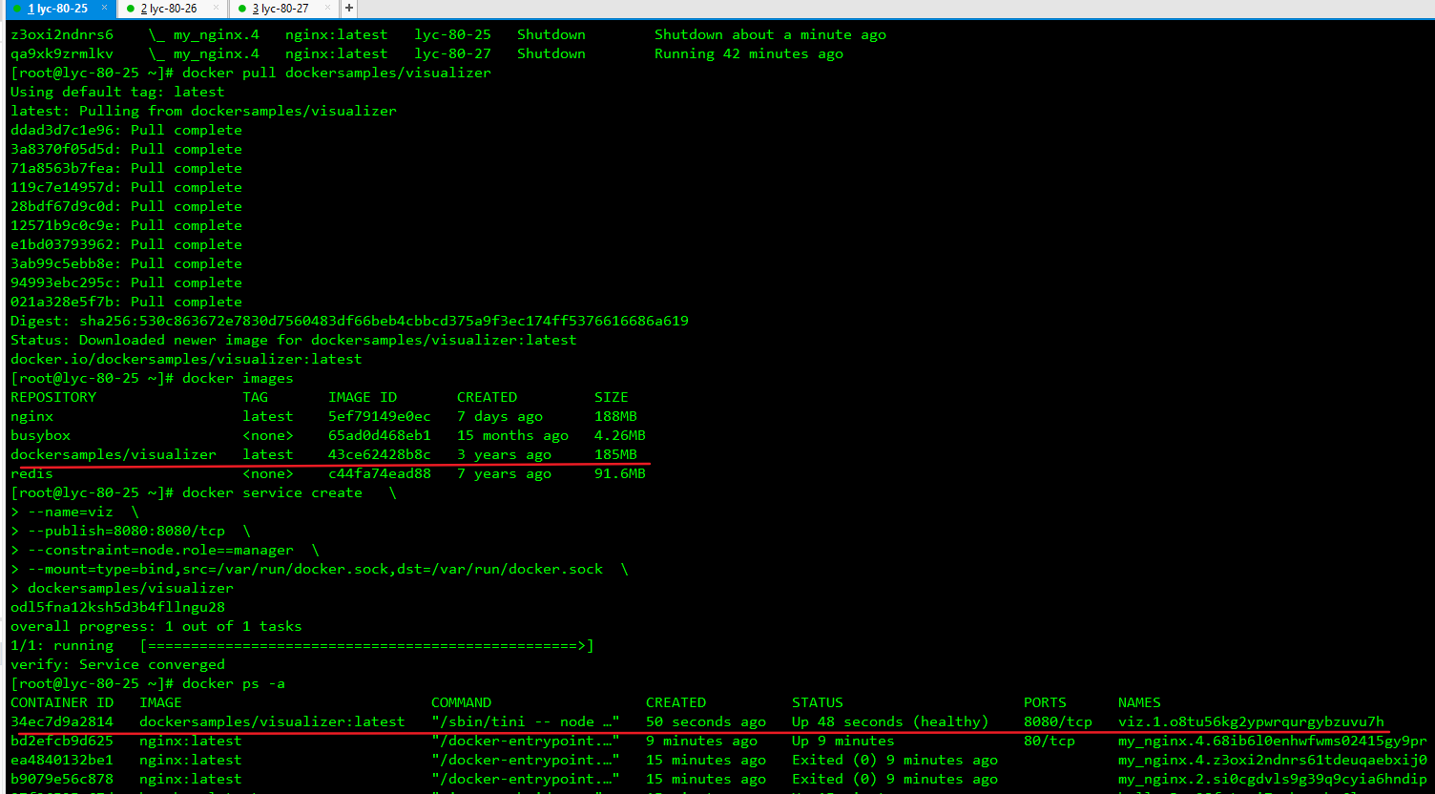Screen dimensions: 1435x794
Task: Click layer ID 12571b9c0c9e
Action: pyautogui.click(x=62, y=225)
